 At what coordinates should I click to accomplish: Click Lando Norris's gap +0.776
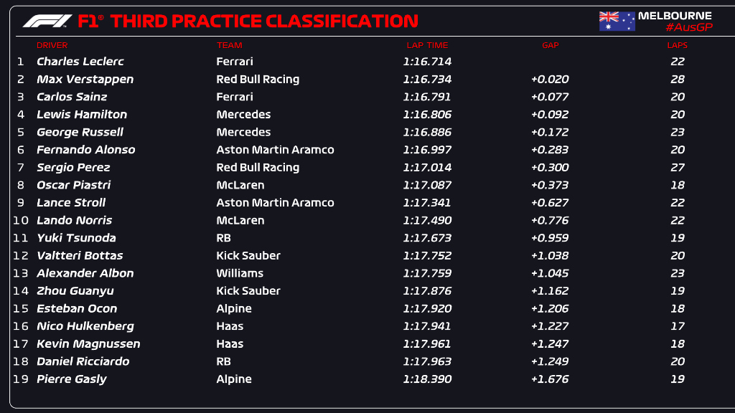click(x=550, y=220)
